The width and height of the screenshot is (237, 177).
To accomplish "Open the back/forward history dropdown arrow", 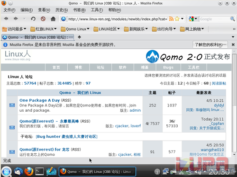I will [x=24, y=19].
